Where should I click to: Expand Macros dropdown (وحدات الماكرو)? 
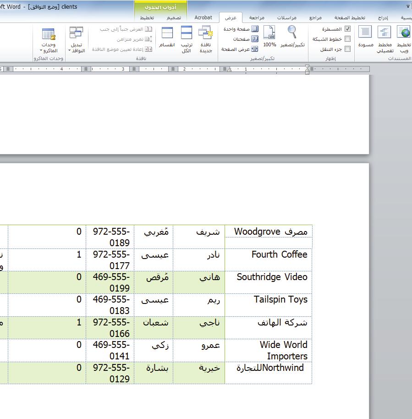pos(49,39)
